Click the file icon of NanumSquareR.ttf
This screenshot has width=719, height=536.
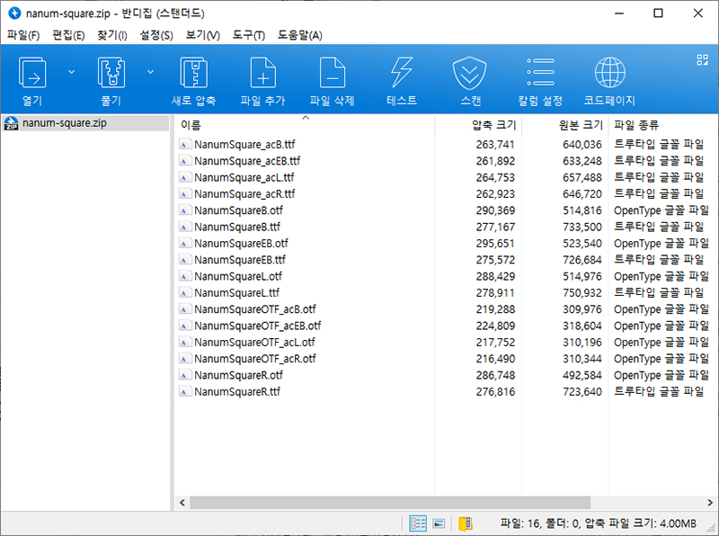(x=184, y=392)
